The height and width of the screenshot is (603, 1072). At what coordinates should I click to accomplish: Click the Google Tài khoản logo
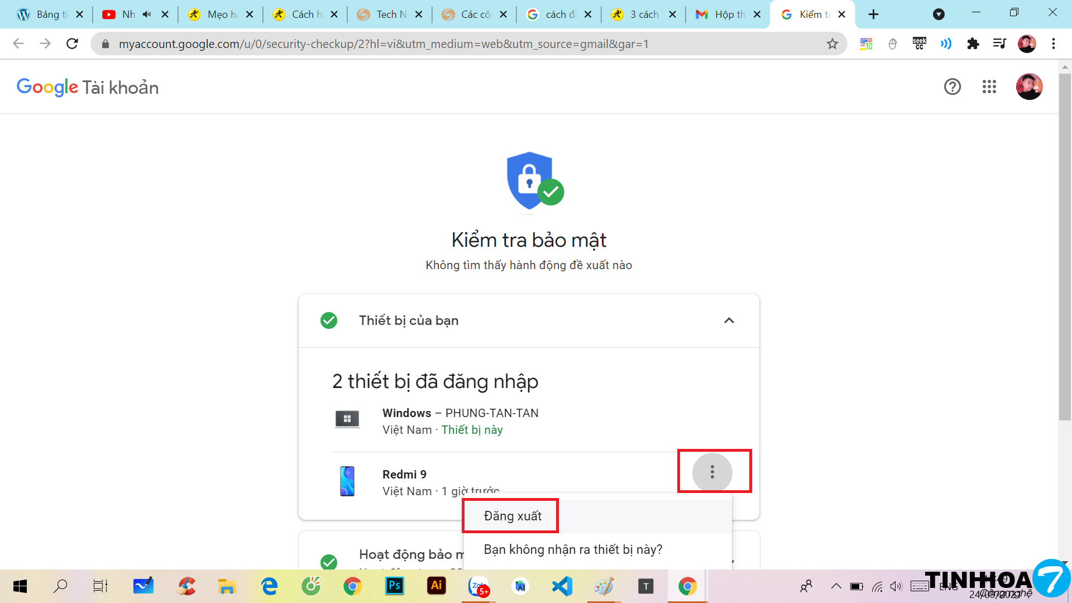click(88, 87)
